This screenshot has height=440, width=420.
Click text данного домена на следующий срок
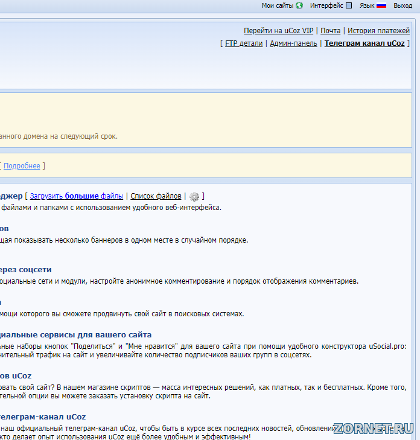click(x=59, y=136)
